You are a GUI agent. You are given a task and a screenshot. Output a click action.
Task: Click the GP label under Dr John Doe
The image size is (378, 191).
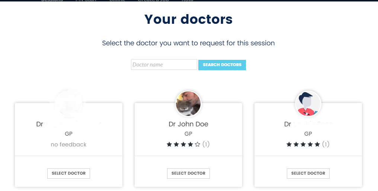188,134
